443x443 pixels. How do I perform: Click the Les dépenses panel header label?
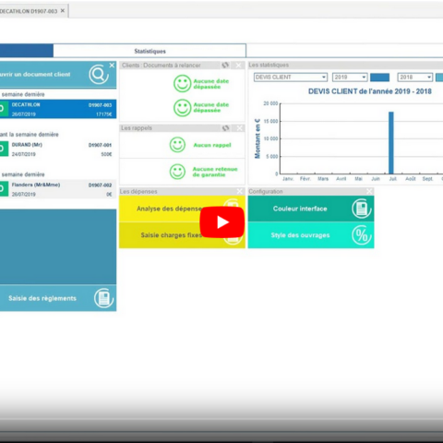coord(138,191)
